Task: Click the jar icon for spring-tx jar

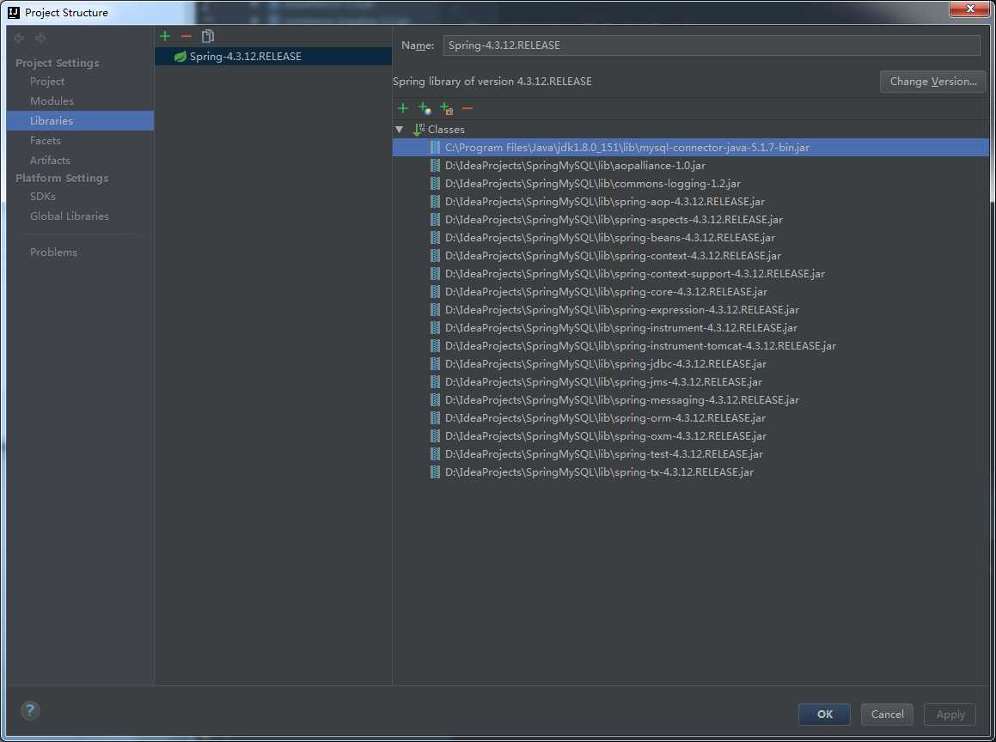Action: [x=435, y=472]
